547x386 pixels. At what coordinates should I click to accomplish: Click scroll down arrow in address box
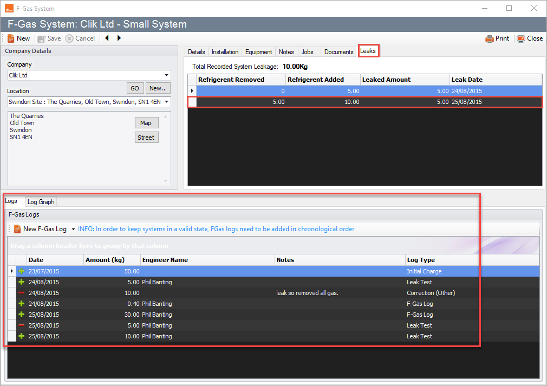pos(165,181)
